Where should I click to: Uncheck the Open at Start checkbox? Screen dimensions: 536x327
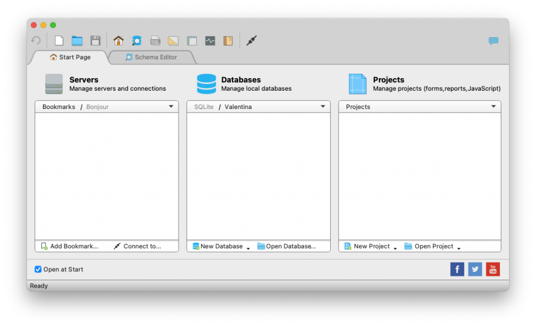point(38,269)
